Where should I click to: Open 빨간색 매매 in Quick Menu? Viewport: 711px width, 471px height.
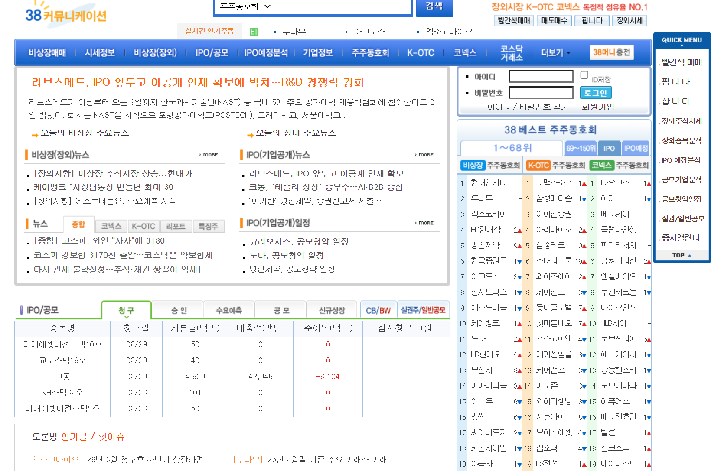(x=682, y=62)
